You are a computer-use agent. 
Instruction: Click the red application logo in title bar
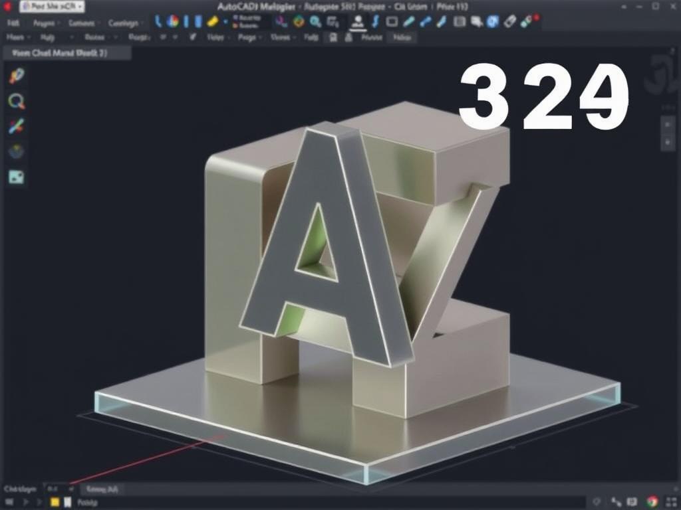tap(7, 6)
